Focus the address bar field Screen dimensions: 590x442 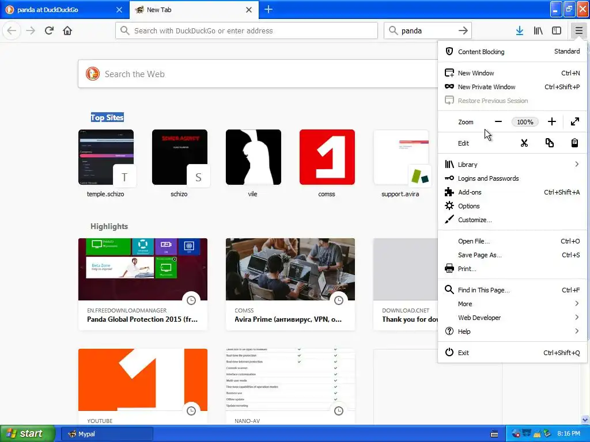[247, 31]
